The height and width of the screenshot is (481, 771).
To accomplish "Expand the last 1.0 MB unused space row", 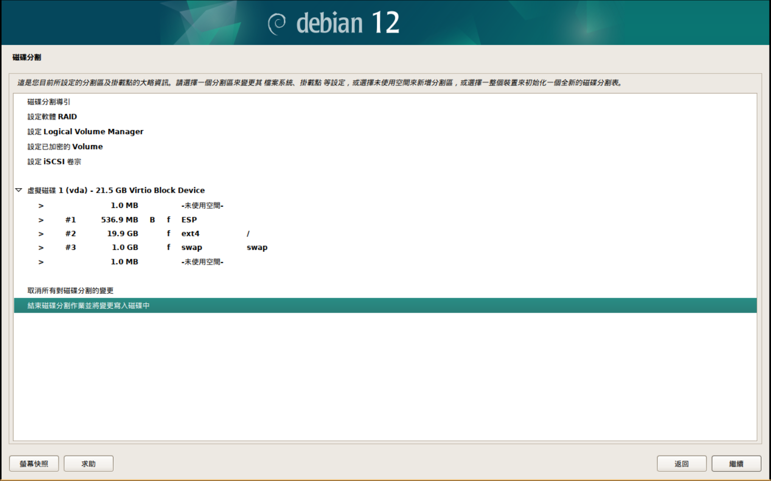I will pyautogui.click(x=41, y=261).
